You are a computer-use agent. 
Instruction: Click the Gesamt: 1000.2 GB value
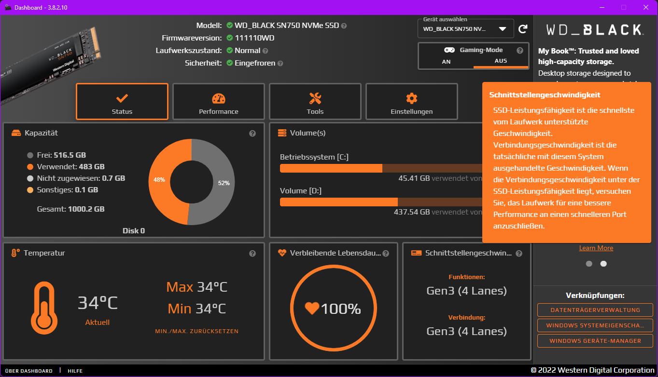(x=71, y=209)
